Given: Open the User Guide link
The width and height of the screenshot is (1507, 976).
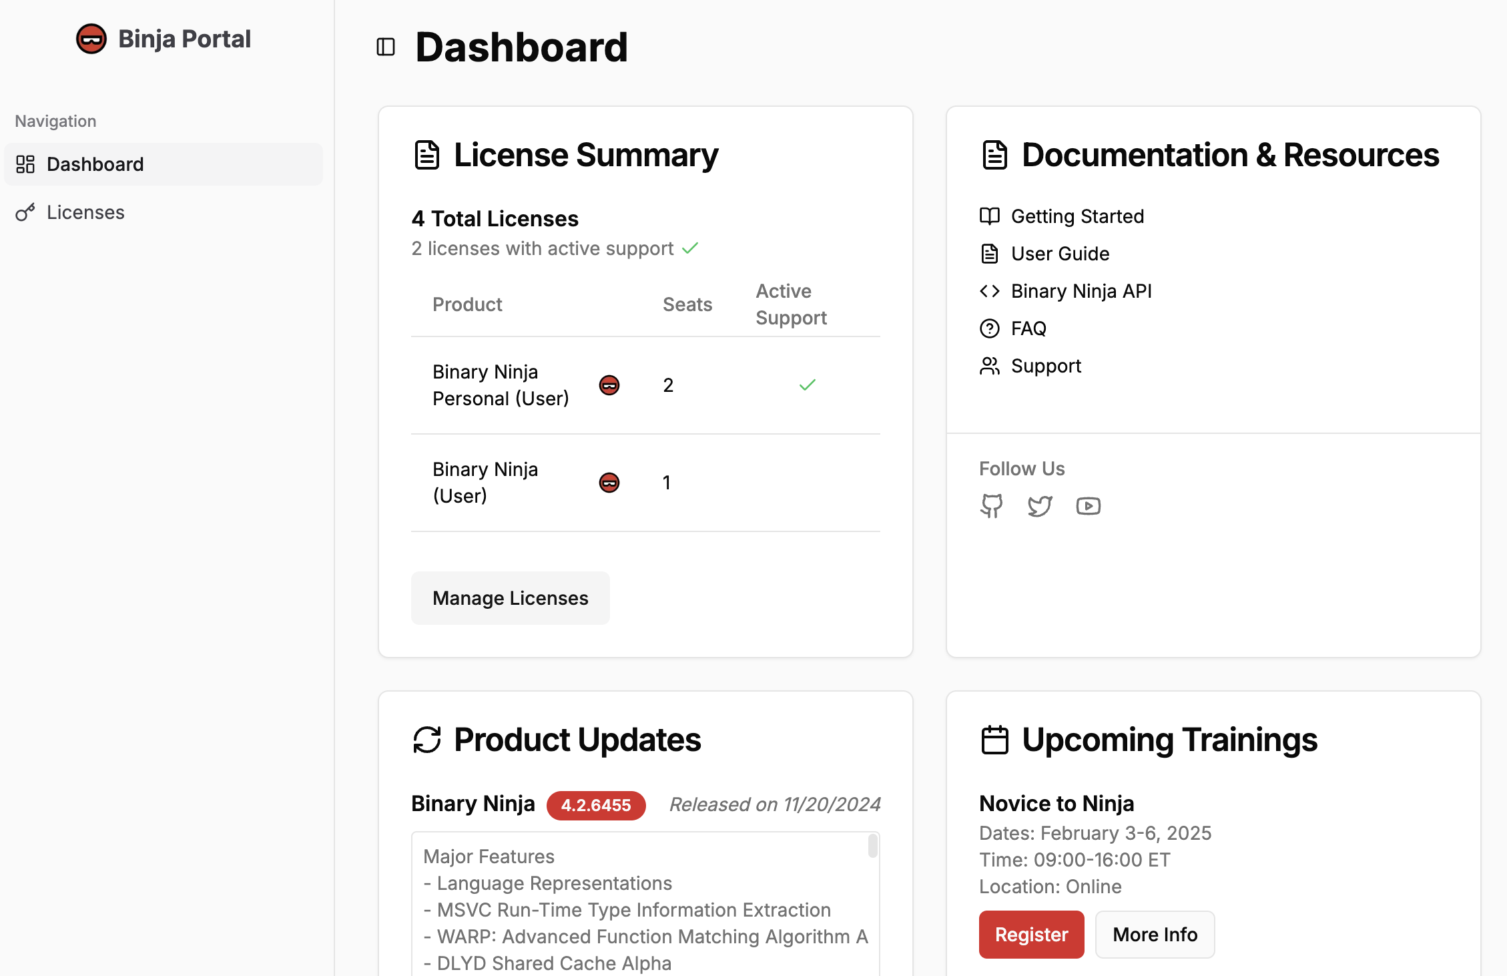Looking at the screenshot, I should 1060,254.
